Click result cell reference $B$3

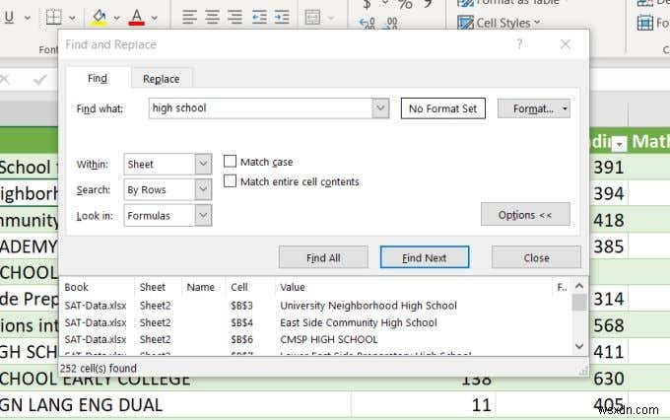pyautogui.click(x=241, y=306)
